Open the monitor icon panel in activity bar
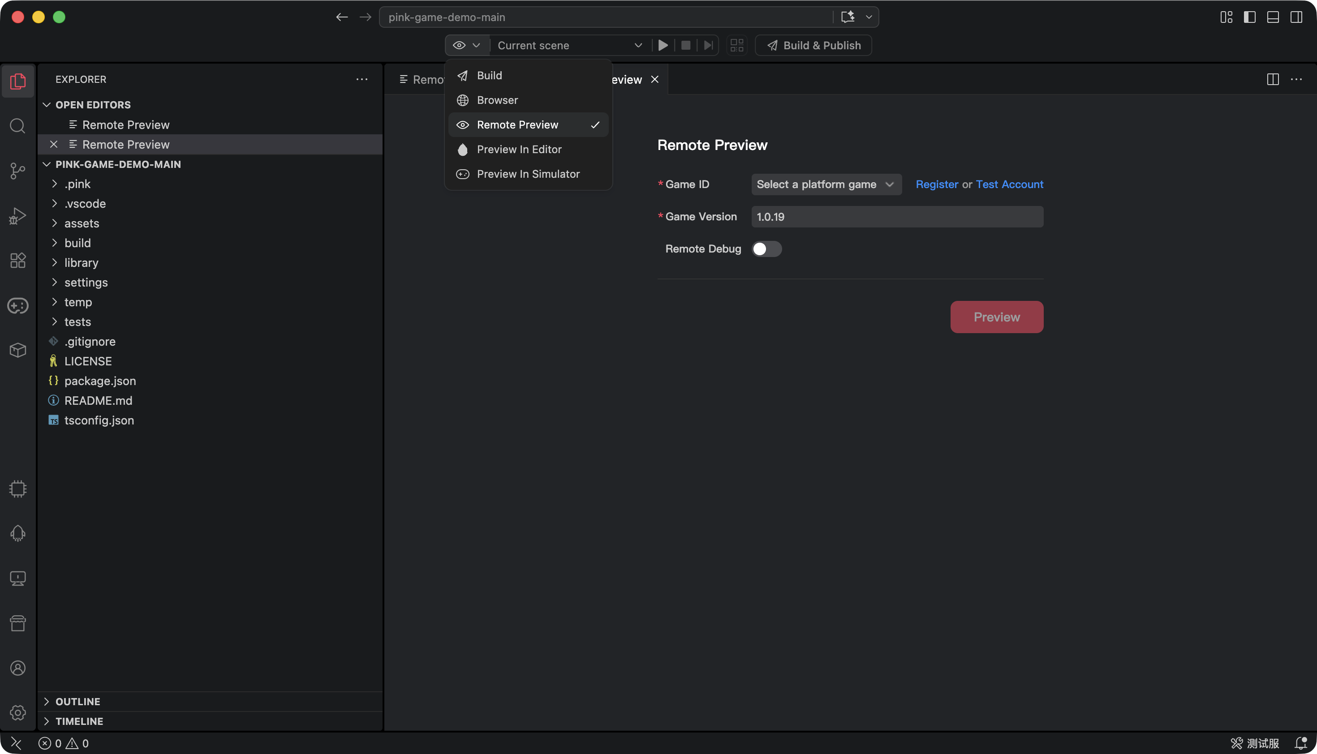The height and width of the screenshot is (754, 1317). (x=17, y=578)
